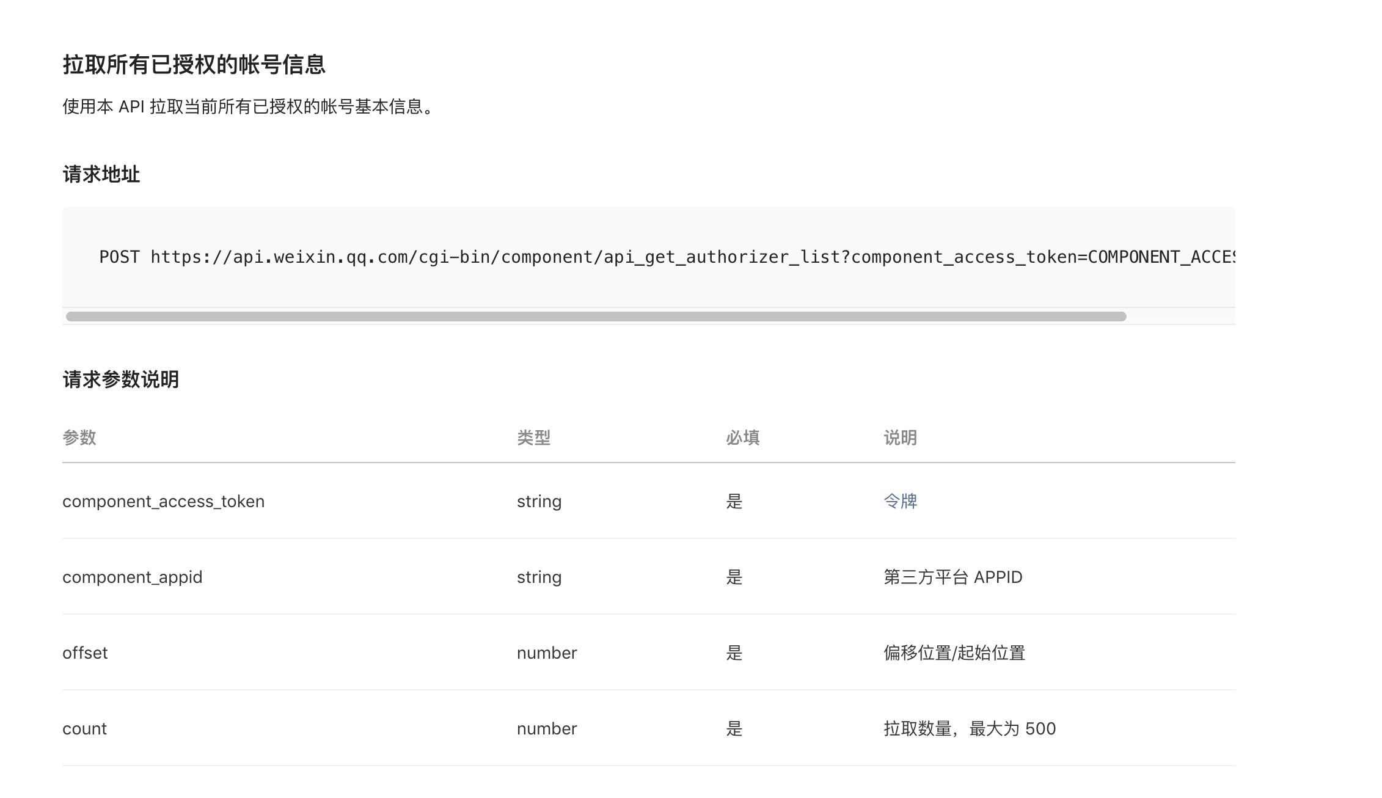This screenshot has height=798, width=1382.
Task: Click the 参数 column header
Action: coord(79,437)
